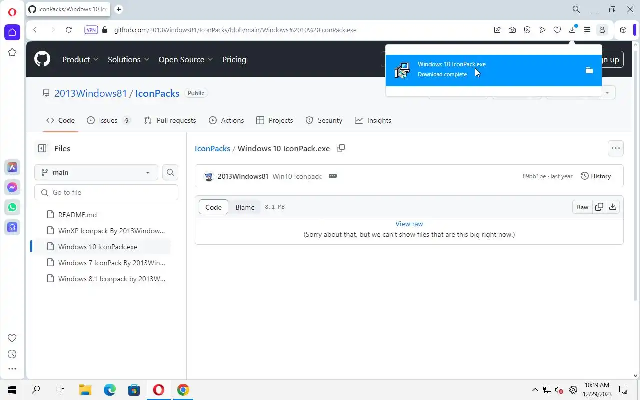
Task: Download the raw file icon
Action: click(x=613, y=207)
